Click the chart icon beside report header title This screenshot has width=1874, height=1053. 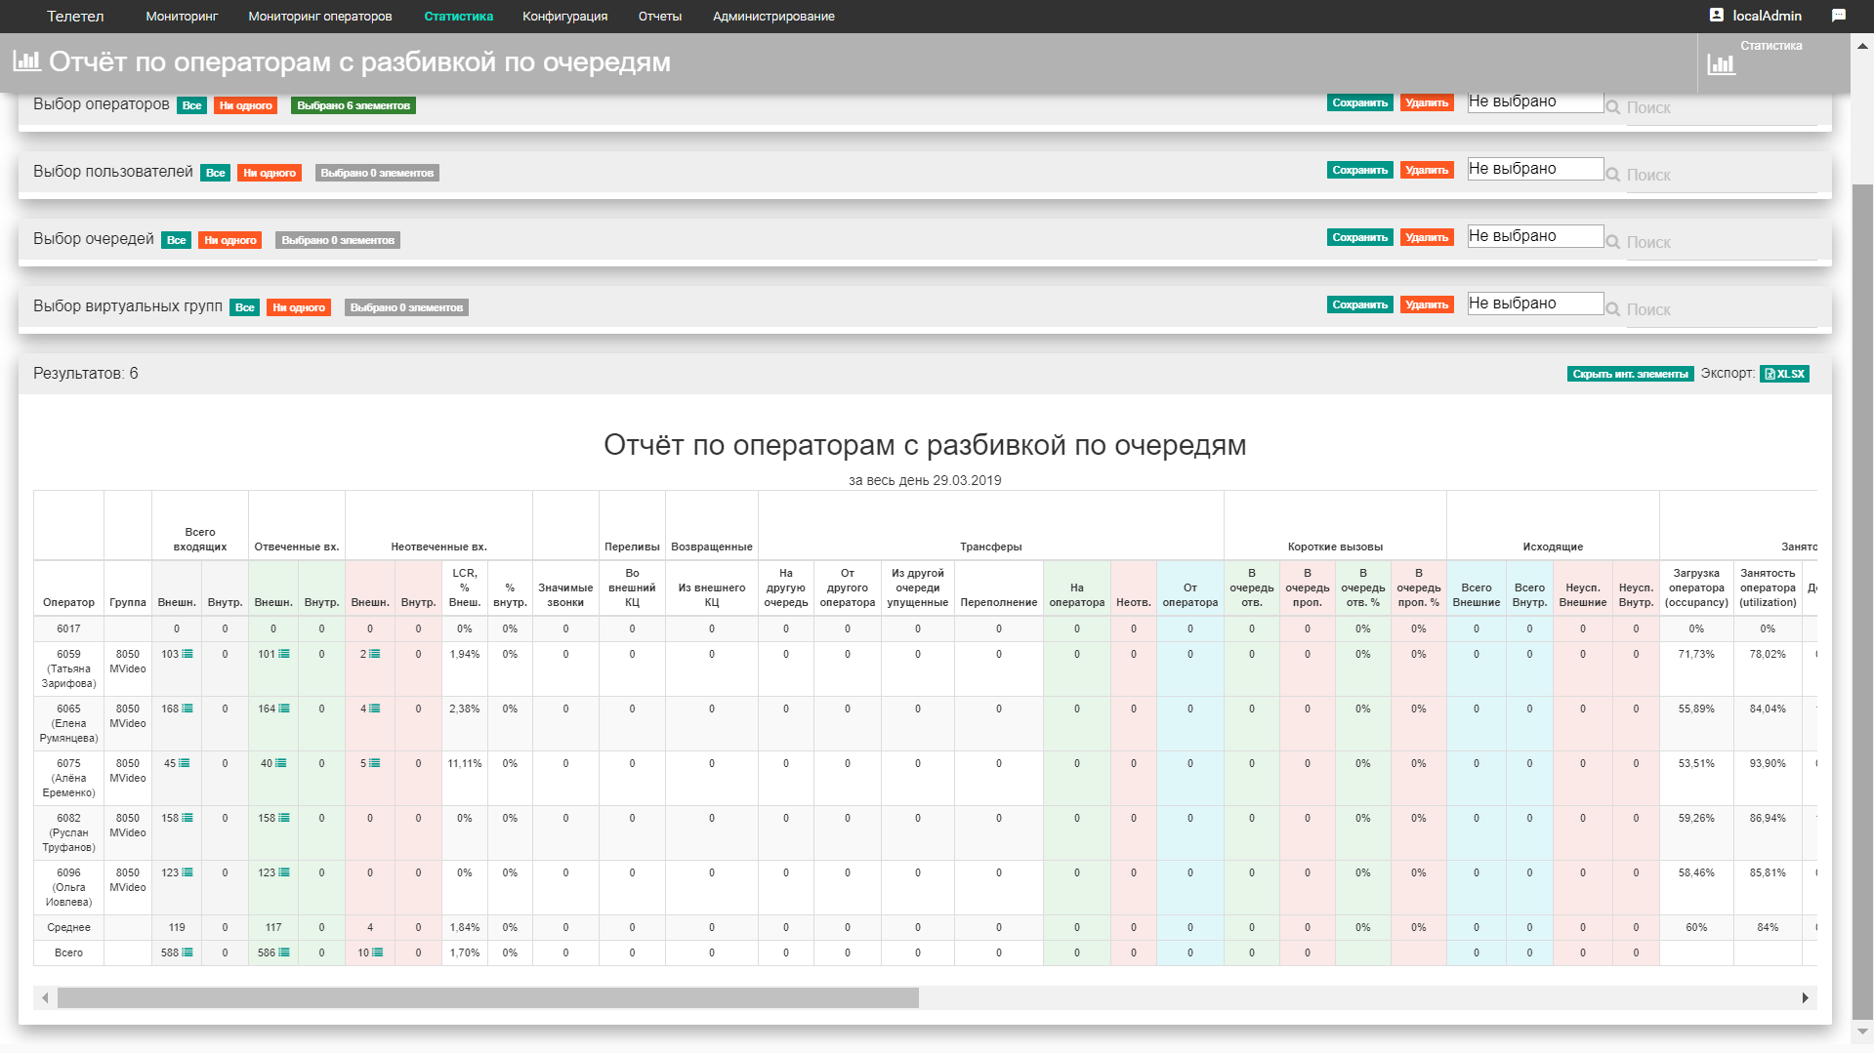[26, 61]
